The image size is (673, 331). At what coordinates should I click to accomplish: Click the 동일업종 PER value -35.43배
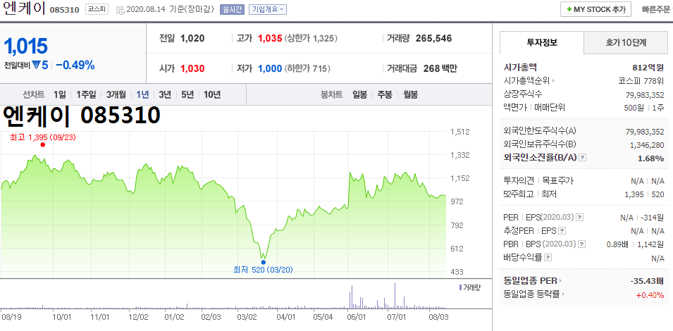(647, 281)
